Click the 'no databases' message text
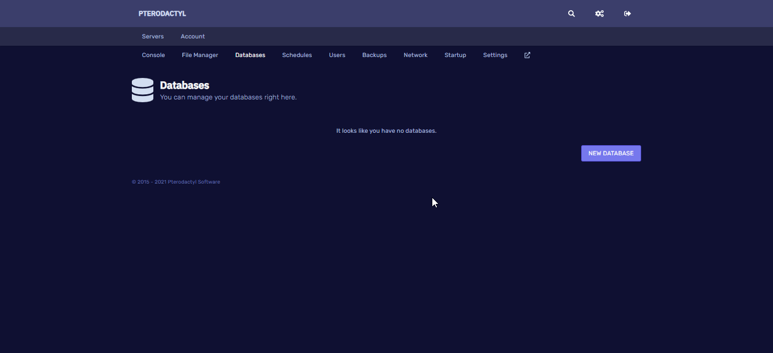This screenshot has width=773, height=353. (x=386, y=131)
